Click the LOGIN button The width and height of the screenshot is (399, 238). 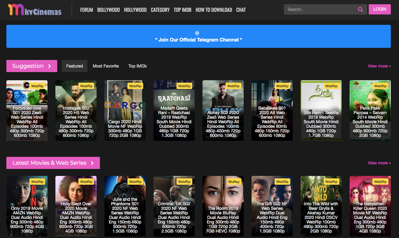pyautogui.click(x=380, y=9)
